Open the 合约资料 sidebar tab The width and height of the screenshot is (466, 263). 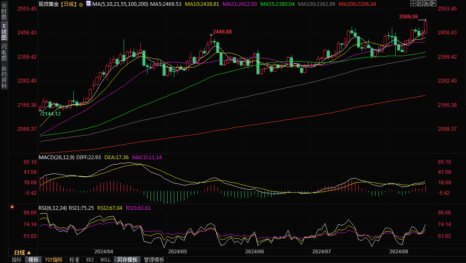pos(4,77)
